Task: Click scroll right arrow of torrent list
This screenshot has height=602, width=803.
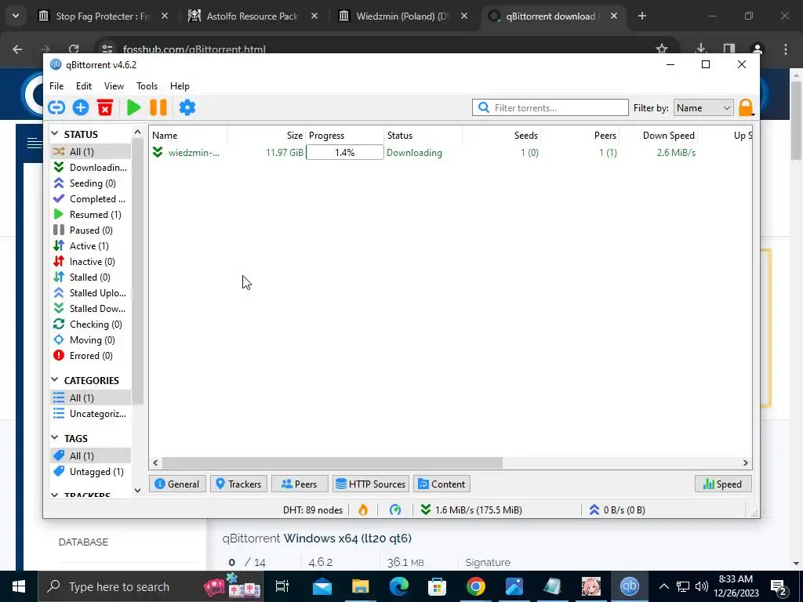Action: (745, 462)
